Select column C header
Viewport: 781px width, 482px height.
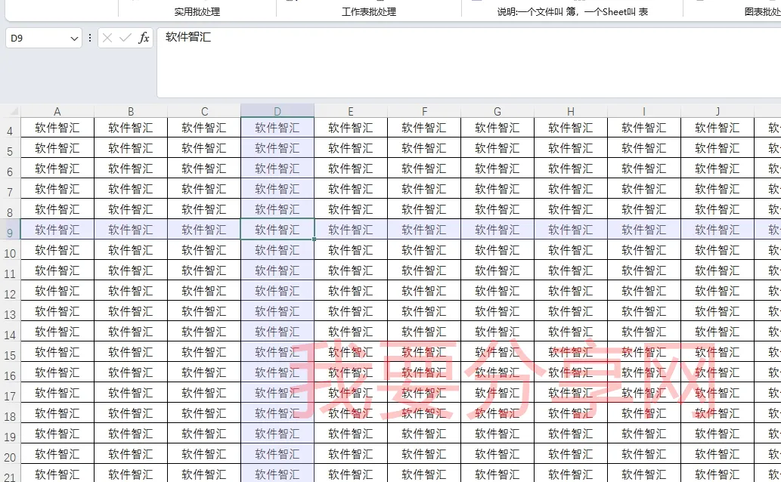[204, 111]
